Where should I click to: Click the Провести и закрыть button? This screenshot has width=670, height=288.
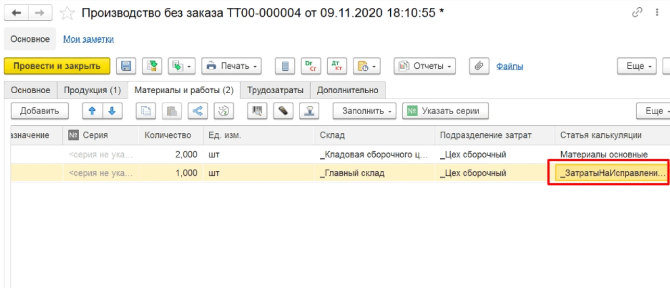coord(57,66)
